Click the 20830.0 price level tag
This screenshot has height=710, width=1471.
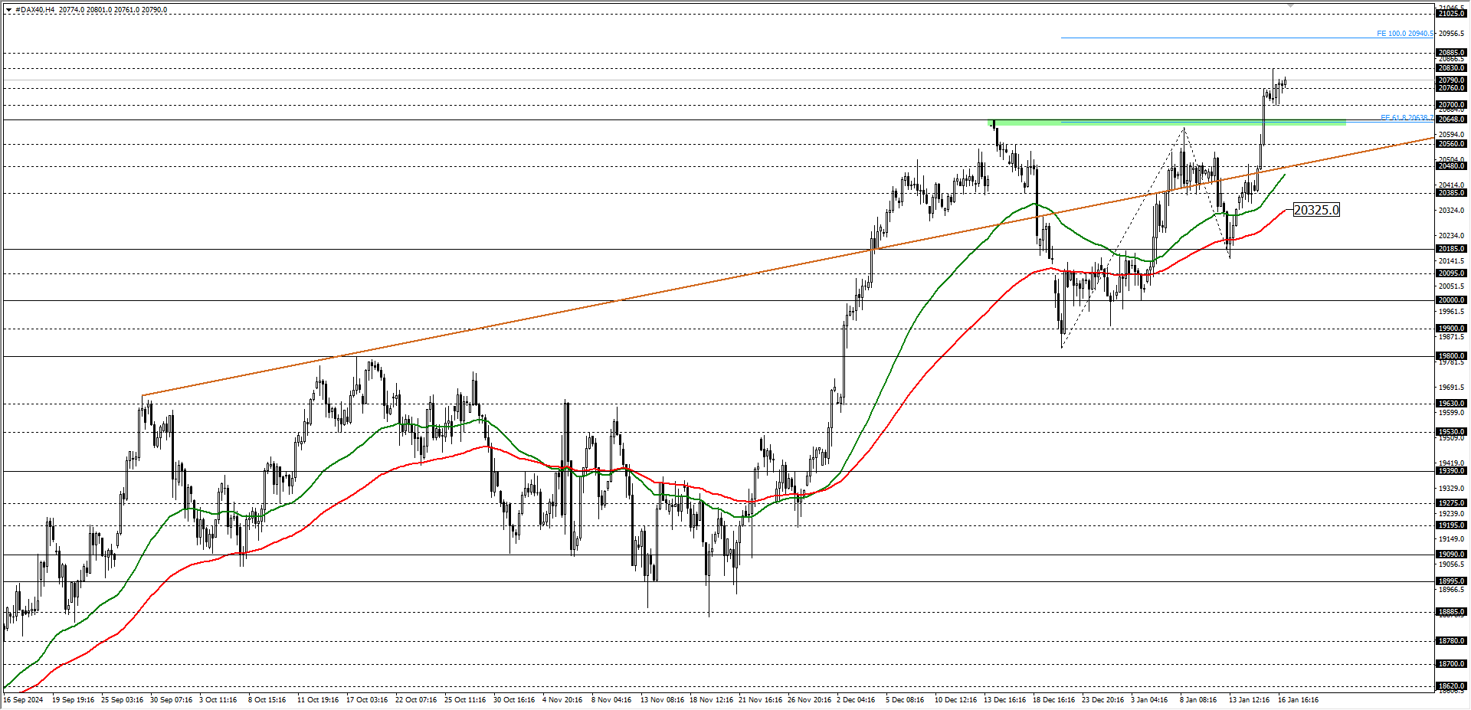pos(1451,68)
